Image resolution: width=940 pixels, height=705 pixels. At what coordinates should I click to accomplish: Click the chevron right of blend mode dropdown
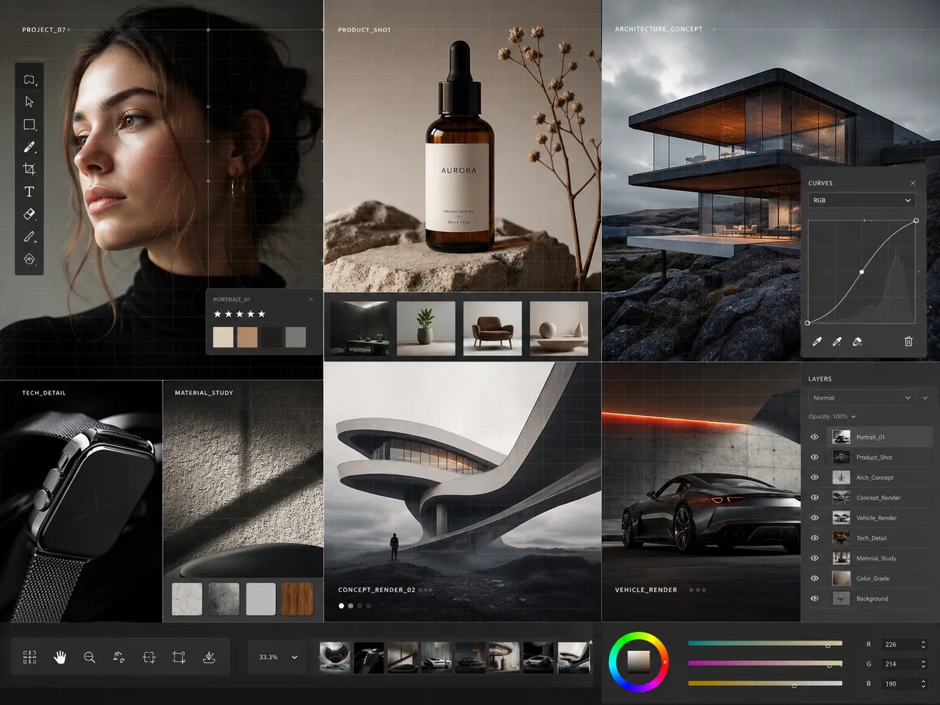click(925, 398)
